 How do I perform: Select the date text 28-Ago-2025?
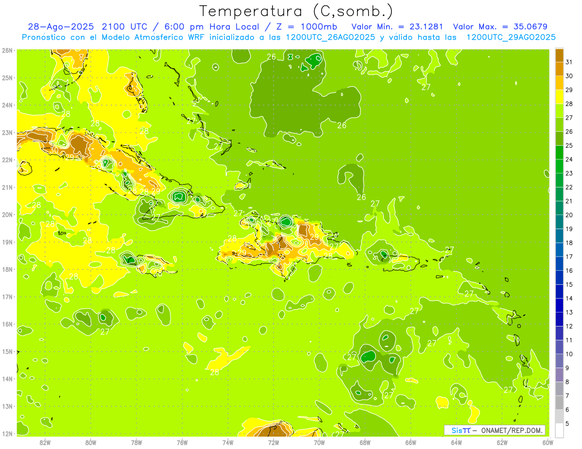(x=61, y=27)
